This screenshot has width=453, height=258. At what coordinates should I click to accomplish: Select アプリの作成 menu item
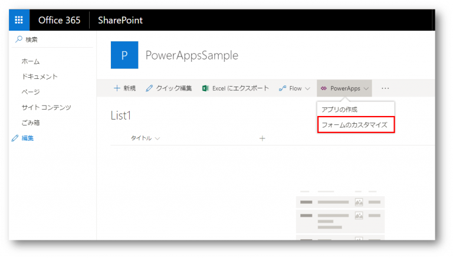click(356, 110)
